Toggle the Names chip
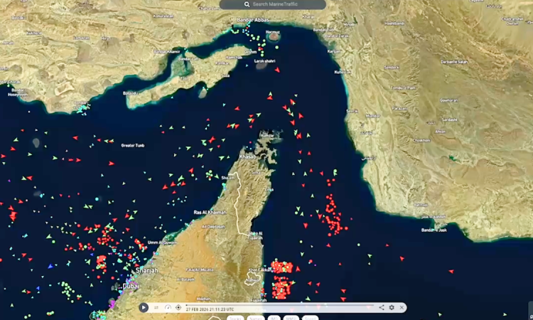This screenshot has width=533, height=320. point(255,318)
